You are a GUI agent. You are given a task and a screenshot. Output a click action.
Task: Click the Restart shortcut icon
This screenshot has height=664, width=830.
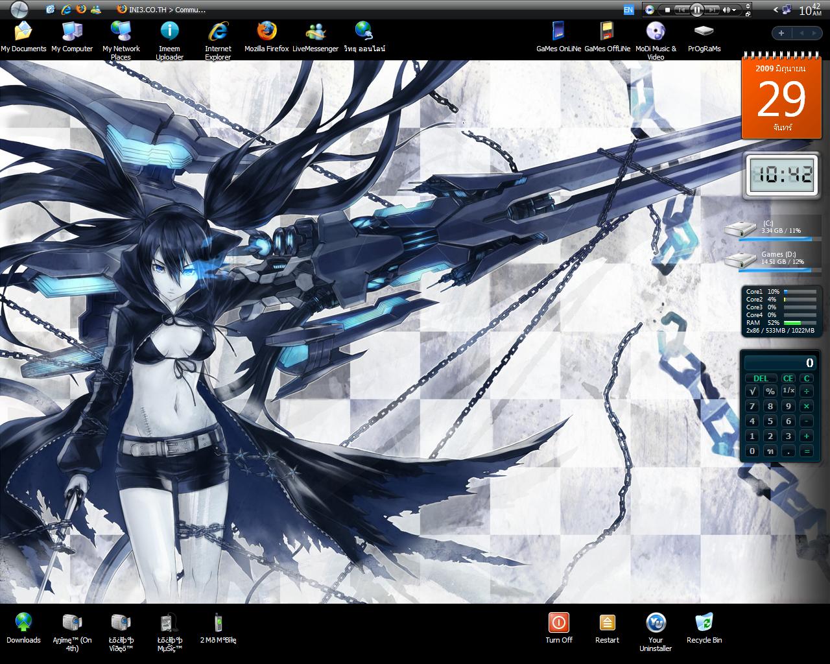607,628
